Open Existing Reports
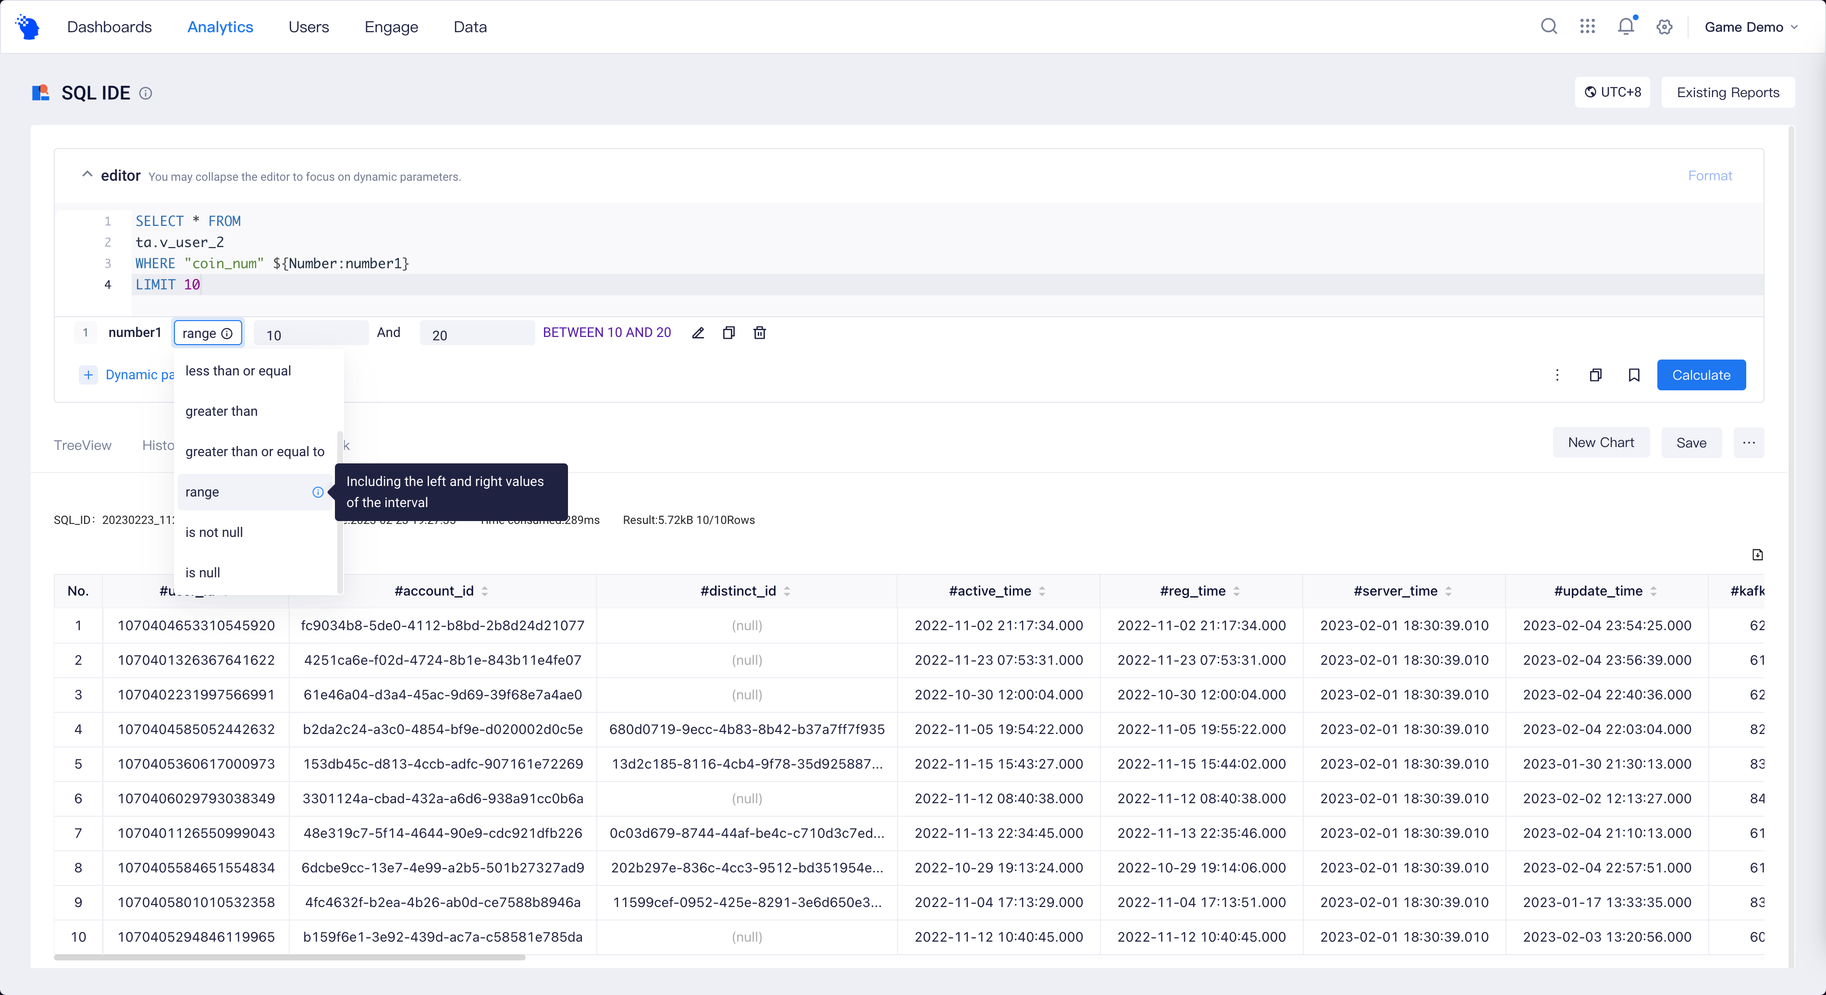The width and height of the screenshot is (1826, 995). (x=1727, y=92)
